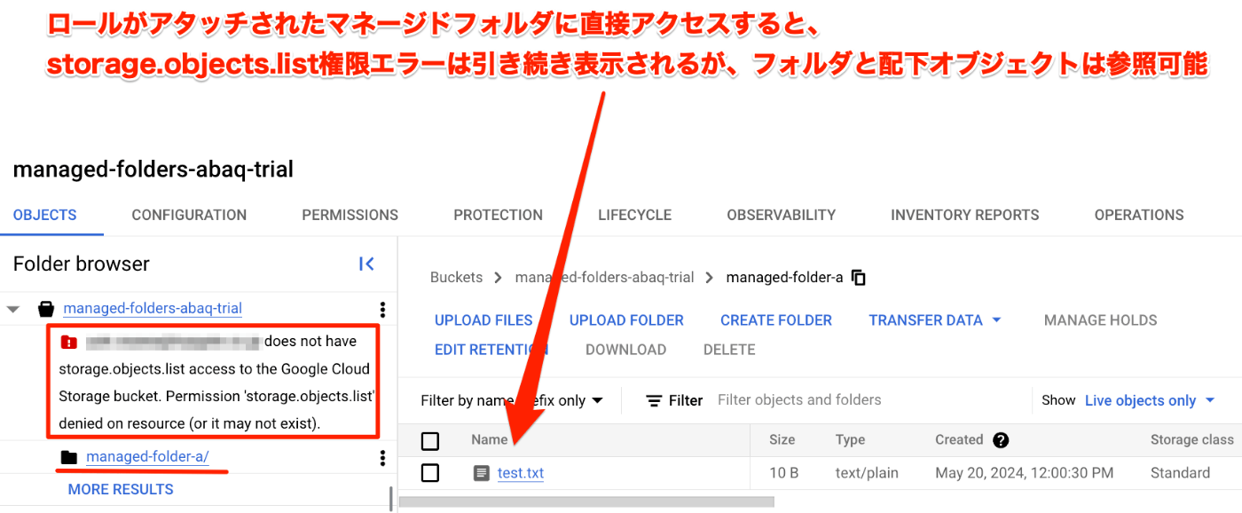
Task: Click the storage.objects.list error message text
Action: tap(215, 383)
